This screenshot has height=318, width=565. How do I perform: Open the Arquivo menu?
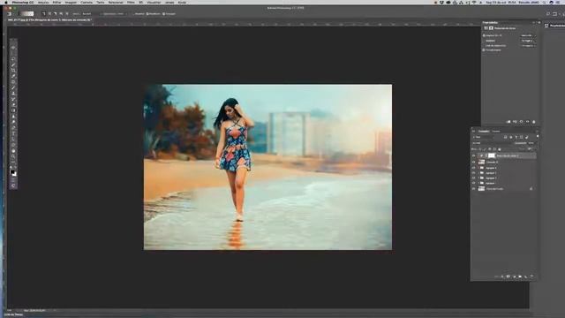(x=43, y=2)
